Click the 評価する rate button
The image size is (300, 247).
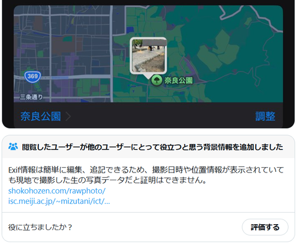265,227
